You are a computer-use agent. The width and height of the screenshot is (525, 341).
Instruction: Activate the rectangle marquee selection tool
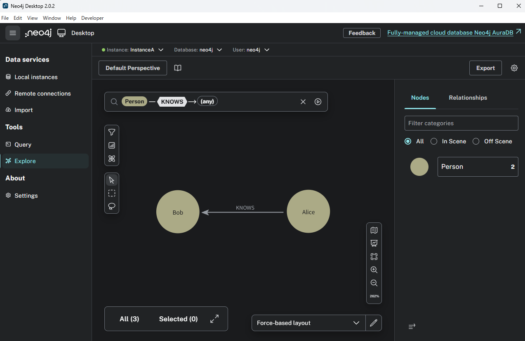(x=112, y=193)
